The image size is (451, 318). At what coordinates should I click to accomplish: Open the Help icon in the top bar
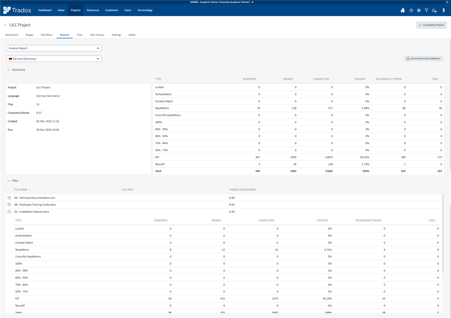(x=411, y=10)
